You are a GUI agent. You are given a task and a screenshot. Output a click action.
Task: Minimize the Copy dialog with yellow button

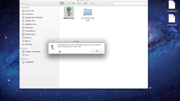point(53,41)
